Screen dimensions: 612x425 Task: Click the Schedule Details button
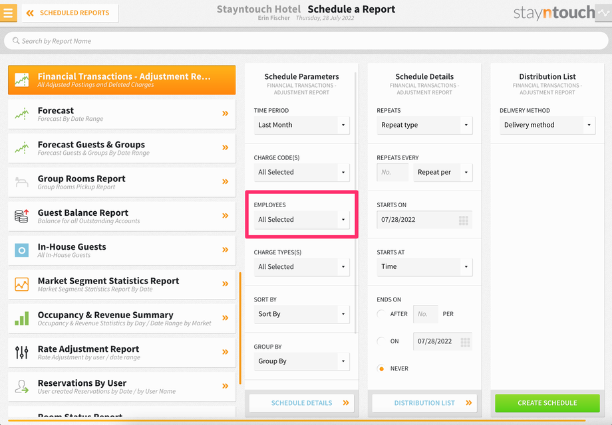tap(302, 403)
